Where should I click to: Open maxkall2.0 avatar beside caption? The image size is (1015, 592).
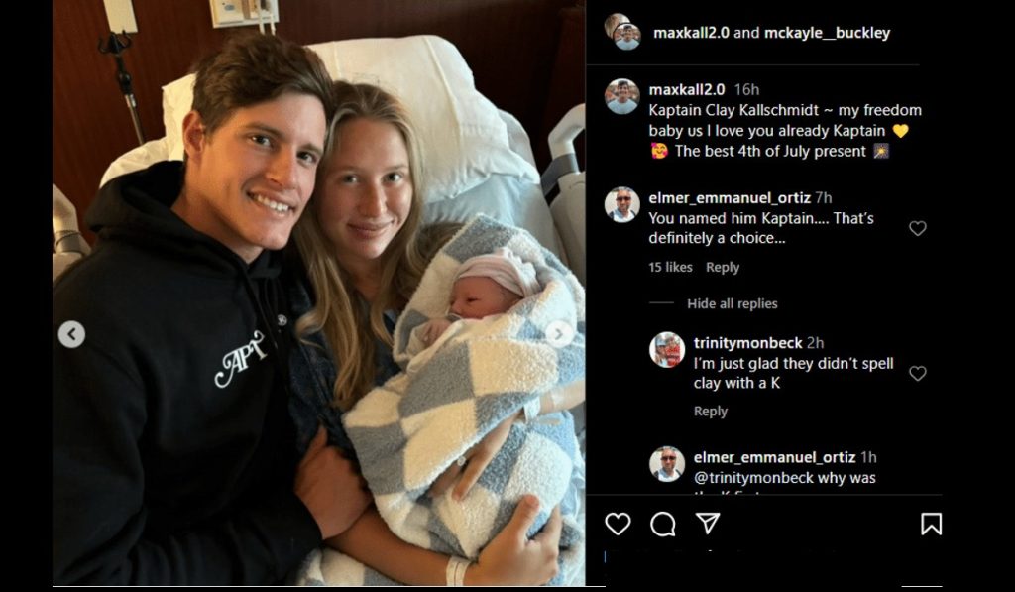(x=622, y=96)
